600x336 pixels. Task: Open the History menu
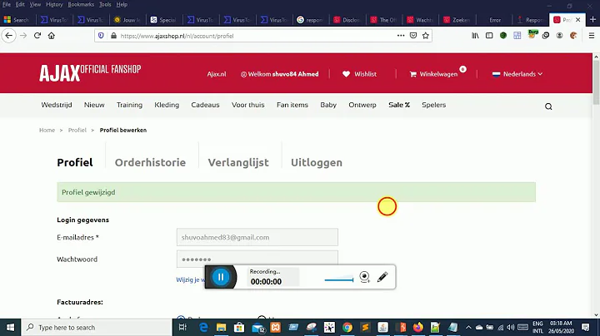click(54, 5)
